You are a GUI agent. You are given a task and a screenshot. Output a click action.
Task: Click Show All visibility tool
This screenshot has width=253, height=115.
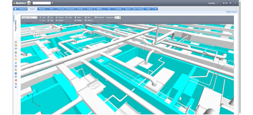(89, 20)
